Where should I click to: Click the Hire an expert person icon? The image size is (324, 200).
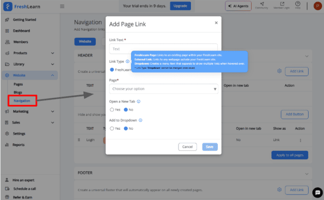click(7, 180)
